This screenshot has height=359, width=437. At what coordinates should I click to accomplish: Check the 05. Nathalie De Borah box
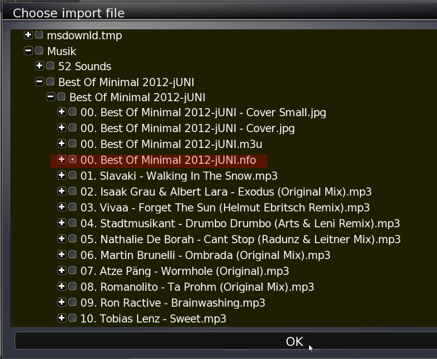(x=72, y=239)
